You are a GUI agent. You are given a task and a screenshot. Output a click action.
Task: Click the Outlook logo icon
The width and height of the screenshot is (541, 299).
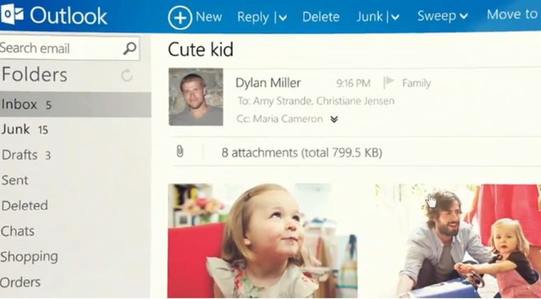tap(12, 15)
